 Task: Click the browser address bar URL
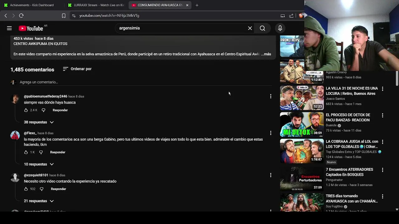click(x=109, y=16)
